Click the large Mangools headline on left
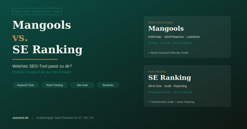 coord(42,25)
